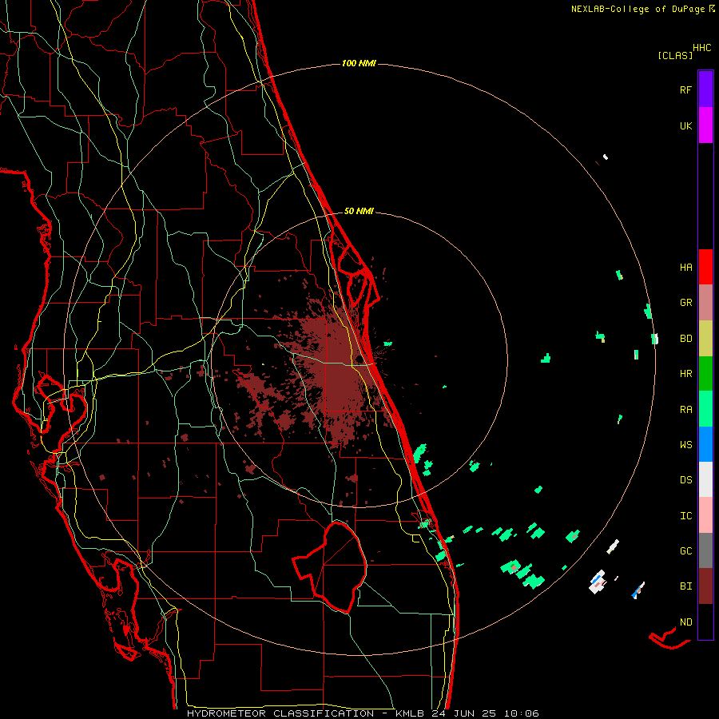Viewport: 719px width, 719px height.
Task: Pick the HR dark green legend swatch
Action: (705, 374)
